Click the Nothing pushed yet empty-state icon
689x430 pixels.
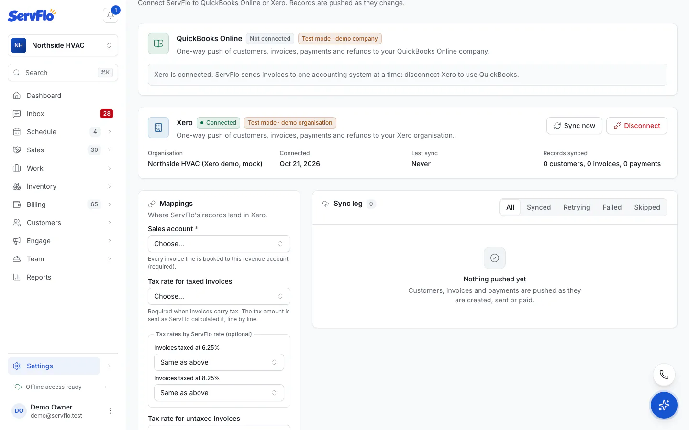495,258
